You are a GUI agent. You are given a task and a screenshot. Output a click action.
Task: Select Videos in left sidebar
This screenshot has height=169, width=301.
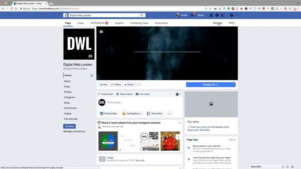click(x=68, y=114)
